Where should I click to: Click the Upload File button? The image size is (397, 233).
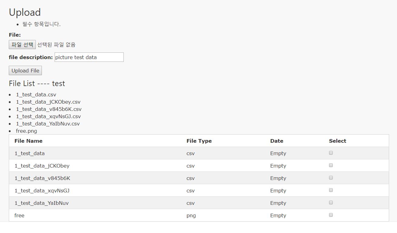pyautogui.click(x=25, y=71)
